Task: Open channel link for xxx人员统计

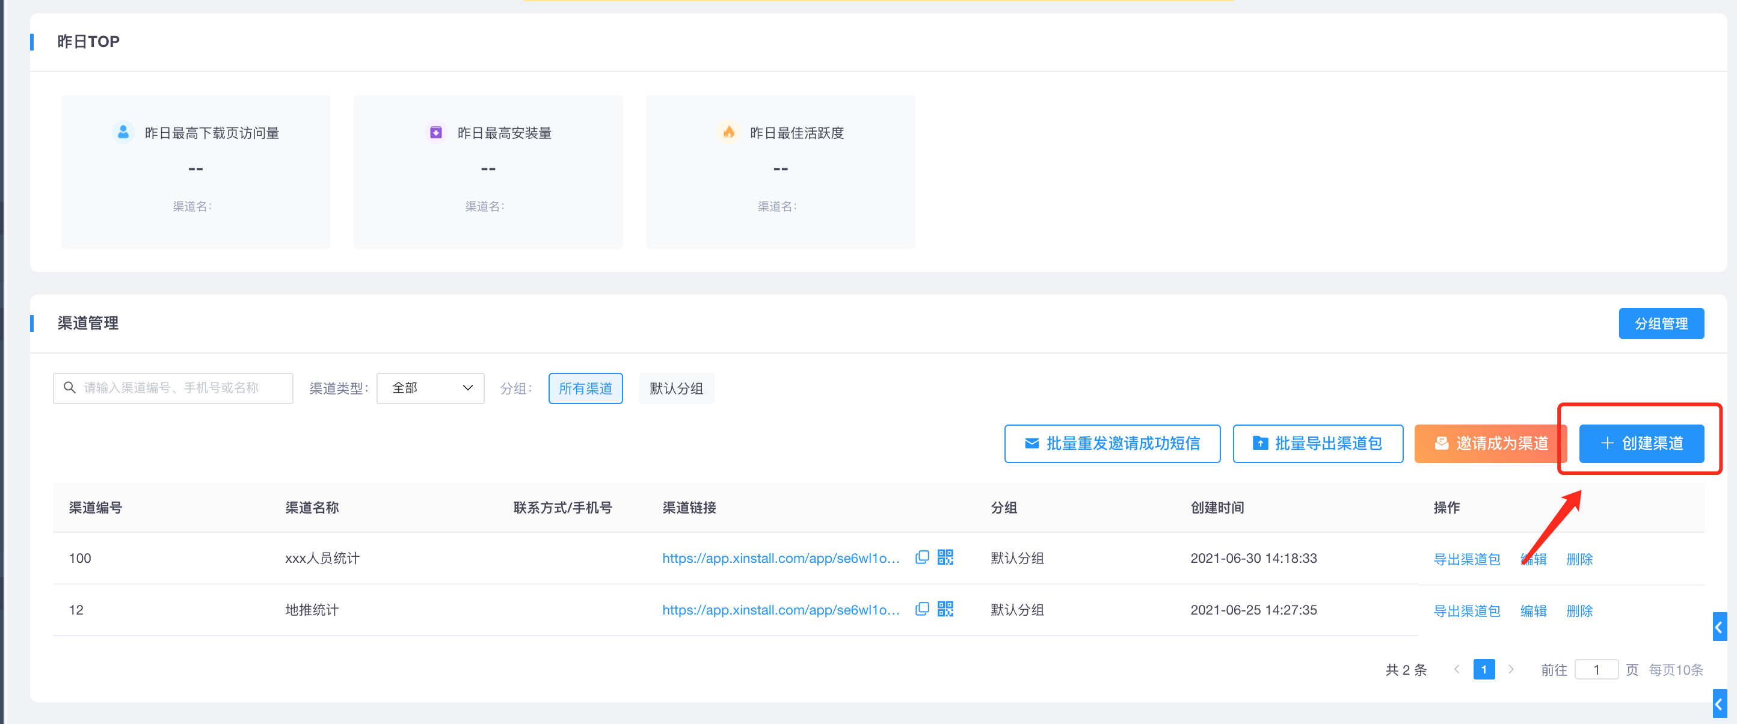Action: (x=780, y=558)
